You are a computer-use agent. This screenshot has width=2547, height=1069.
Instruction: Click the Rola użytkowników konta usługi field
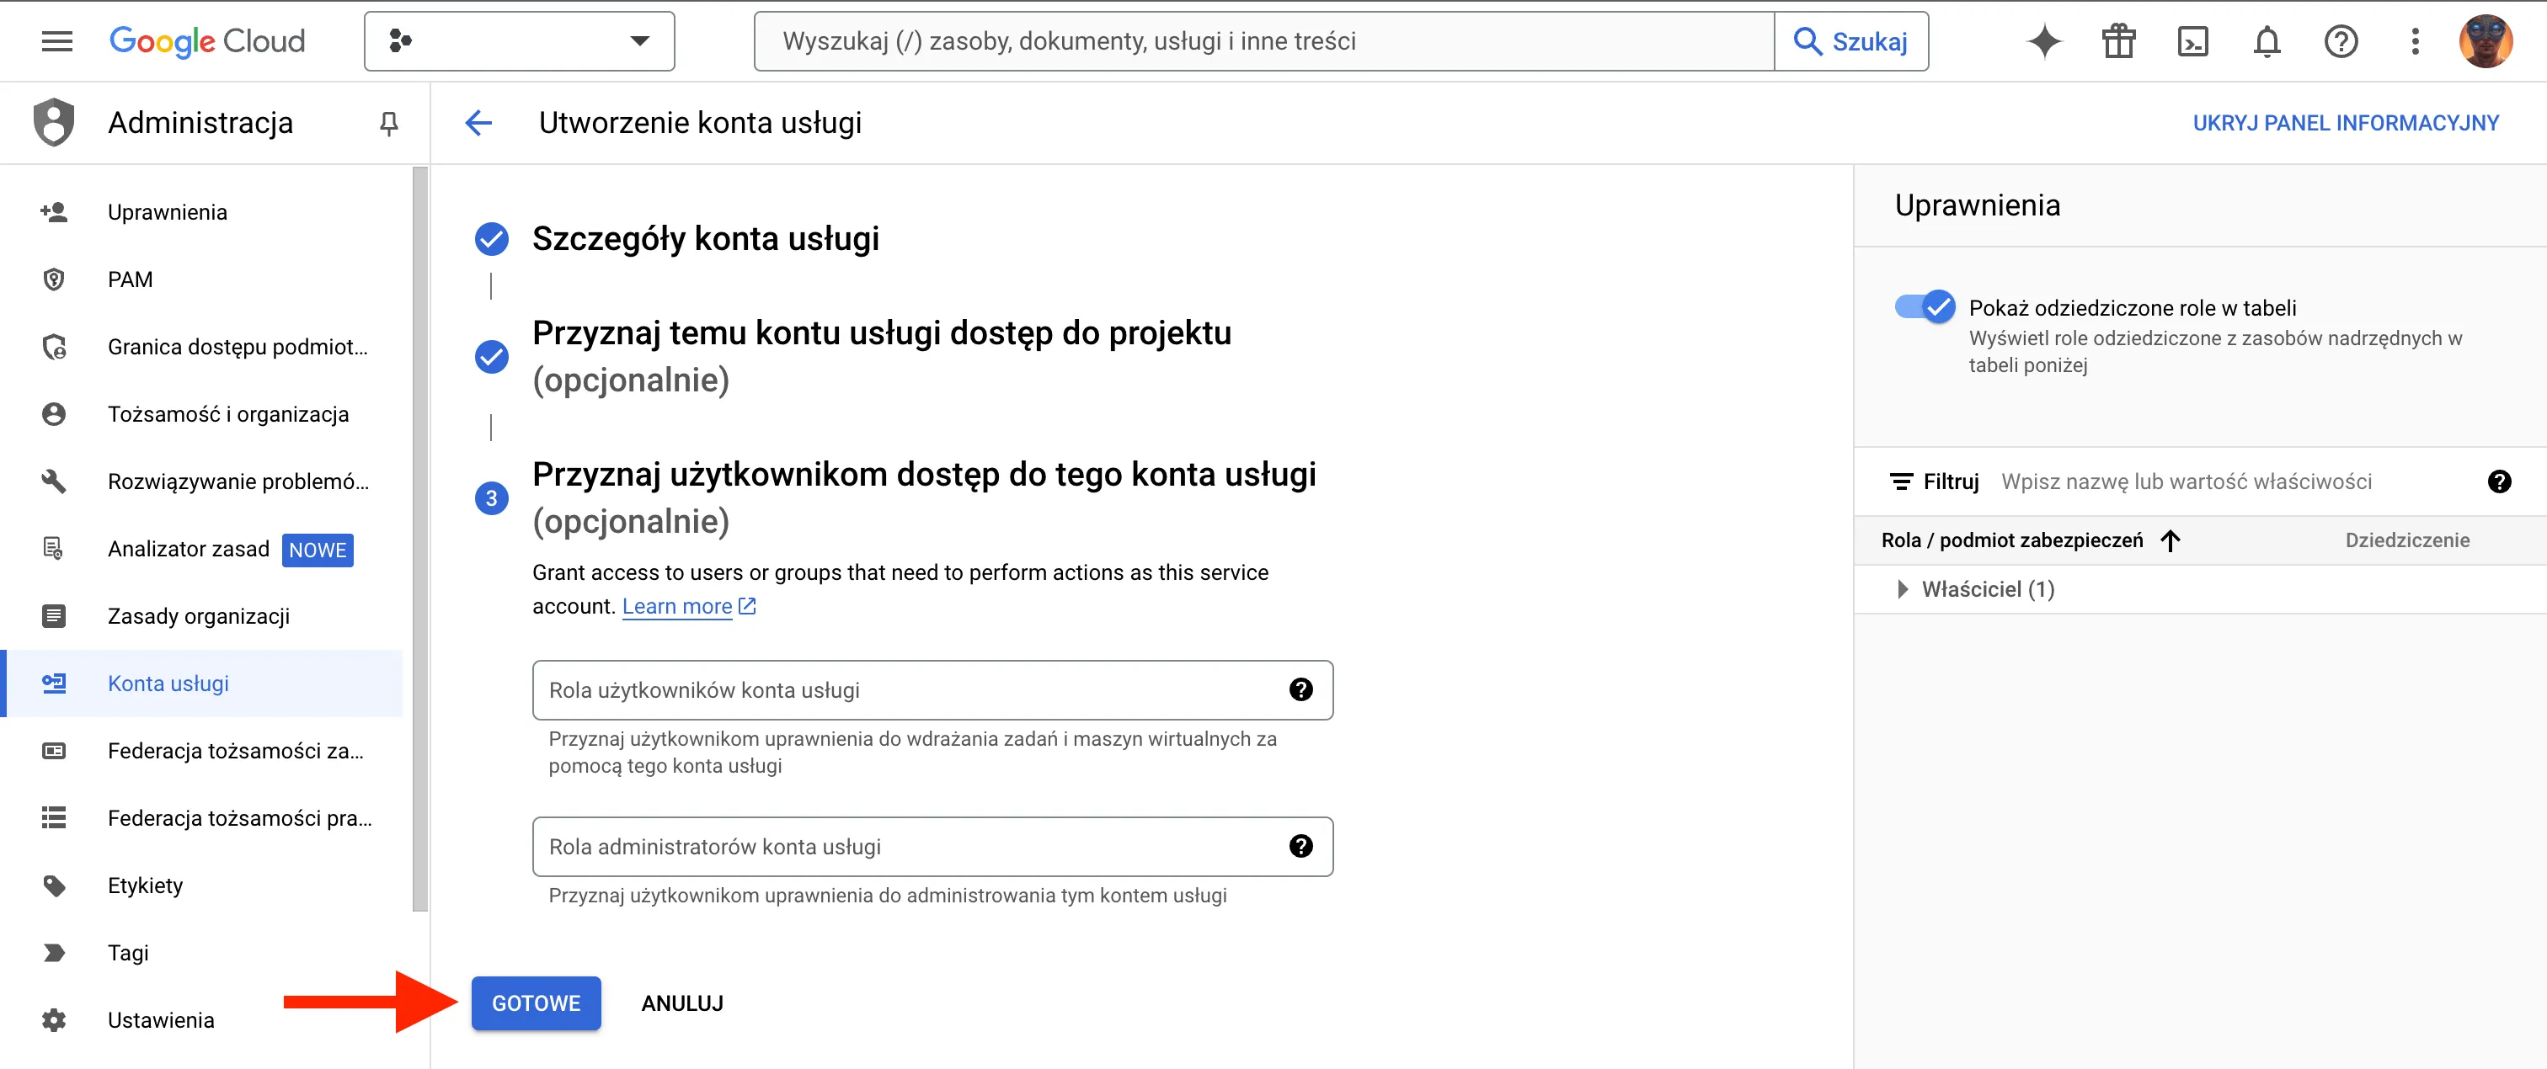(932, 689)
